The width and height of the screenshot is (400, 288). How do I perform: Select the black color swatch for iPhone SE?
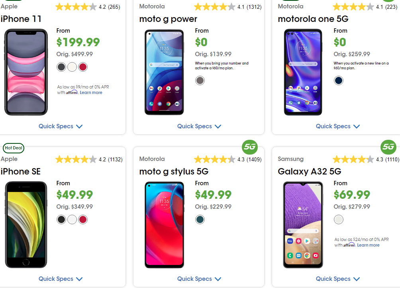tap(61, 219)
